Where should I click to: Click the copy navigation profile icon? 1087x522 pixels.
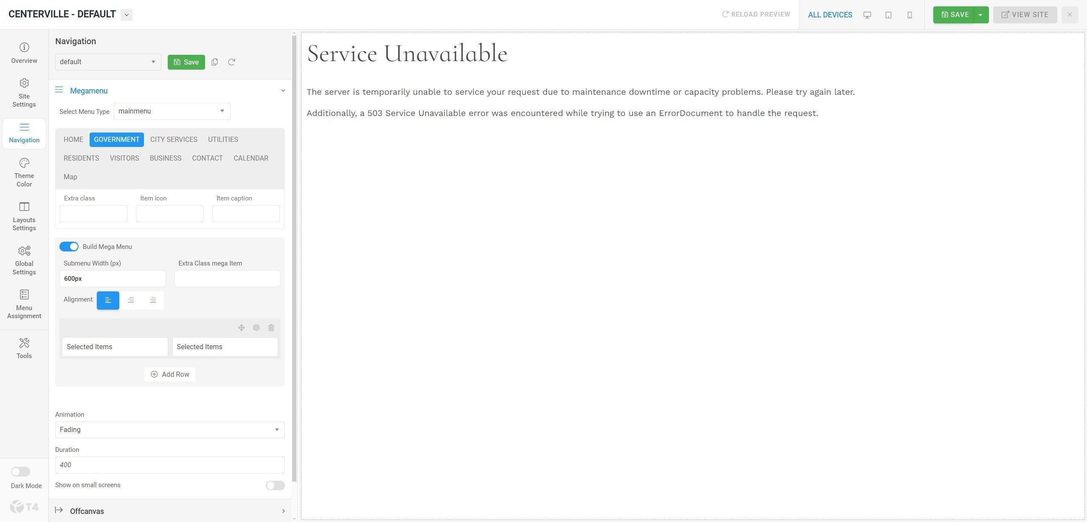tap(215, 62)
